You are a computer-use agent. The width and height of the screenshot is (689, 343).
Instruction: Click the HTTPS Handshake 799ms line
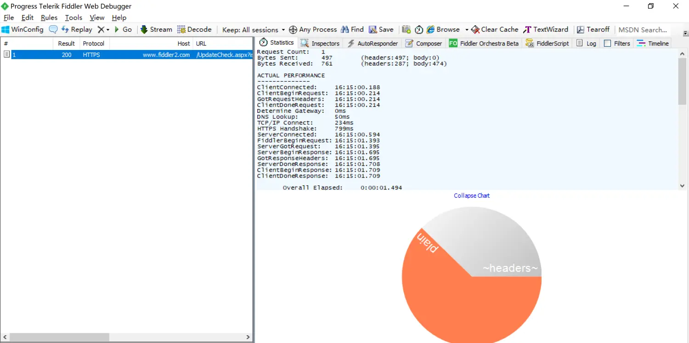[305, 129]
